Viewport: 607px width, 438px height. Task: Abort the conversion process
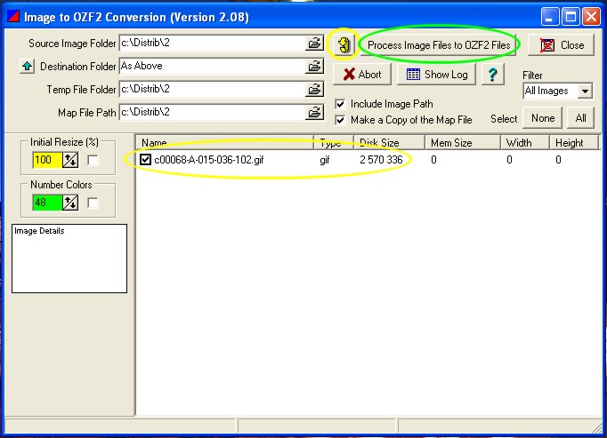click(x=362, y=75)
